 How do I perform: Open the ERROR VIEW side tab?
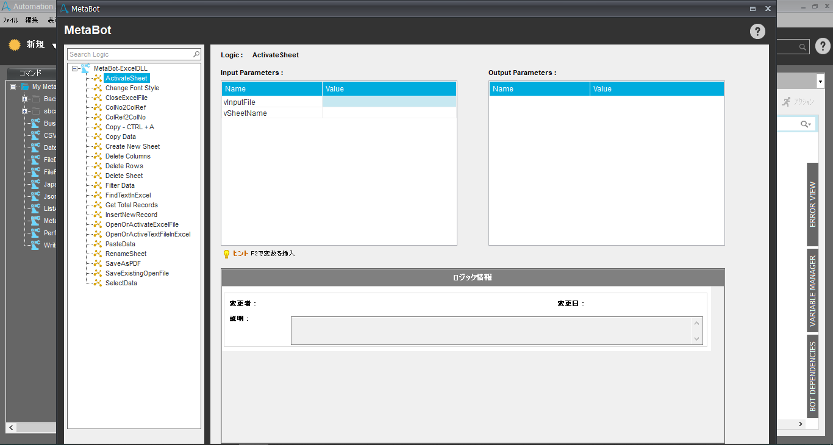coord(812,204)
